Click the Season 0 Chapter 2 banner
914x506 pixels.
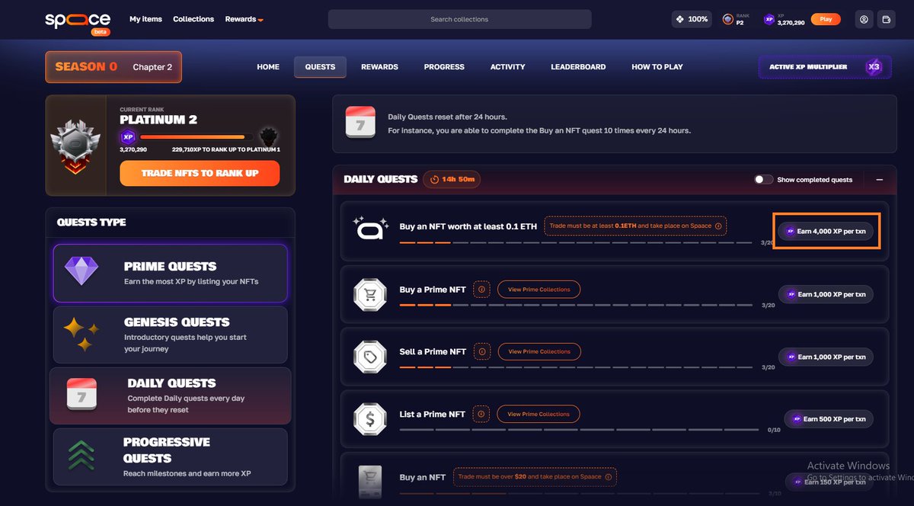click(x=113, y=67)
